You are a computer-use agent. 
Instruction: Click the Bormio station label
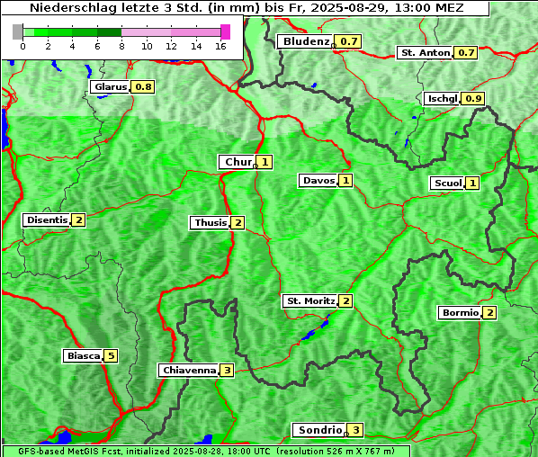click(x=460, y=313)
